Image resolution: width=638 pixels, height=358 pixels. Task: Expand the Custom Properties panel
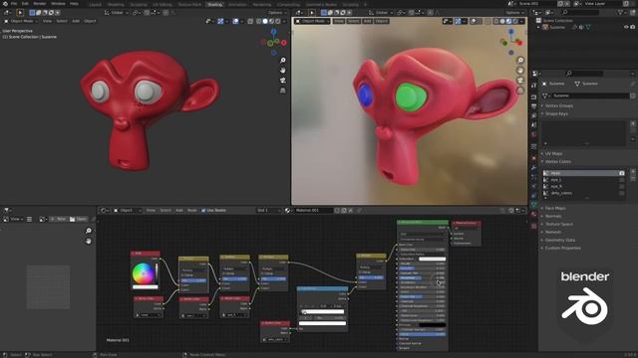tap(562, 248)
